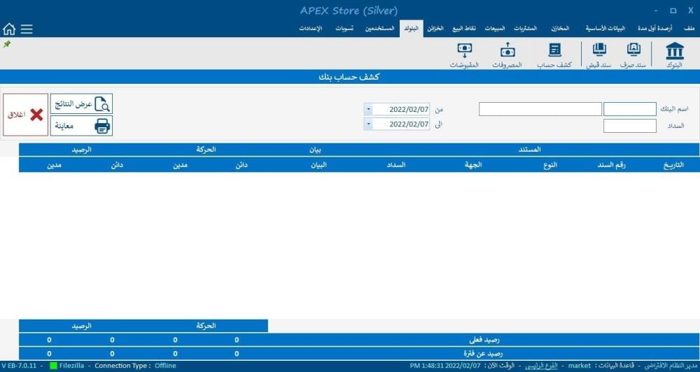Screen dimensions: 700x372
Task: Open the المخازن (Warehouses) menu
Action: (x=560, y=29)
